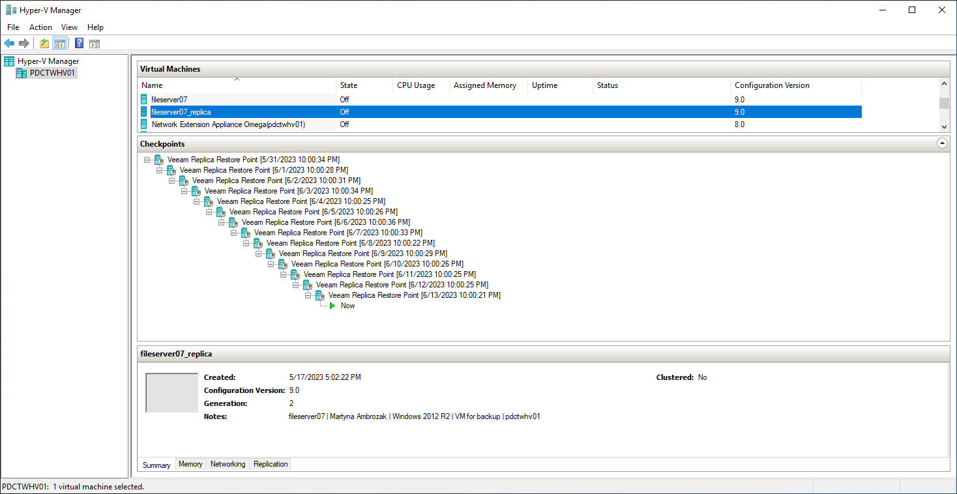The width and height of the screenshot is (957, 494).
Task: Open the File menu
Action: click(x=13, y=27)
